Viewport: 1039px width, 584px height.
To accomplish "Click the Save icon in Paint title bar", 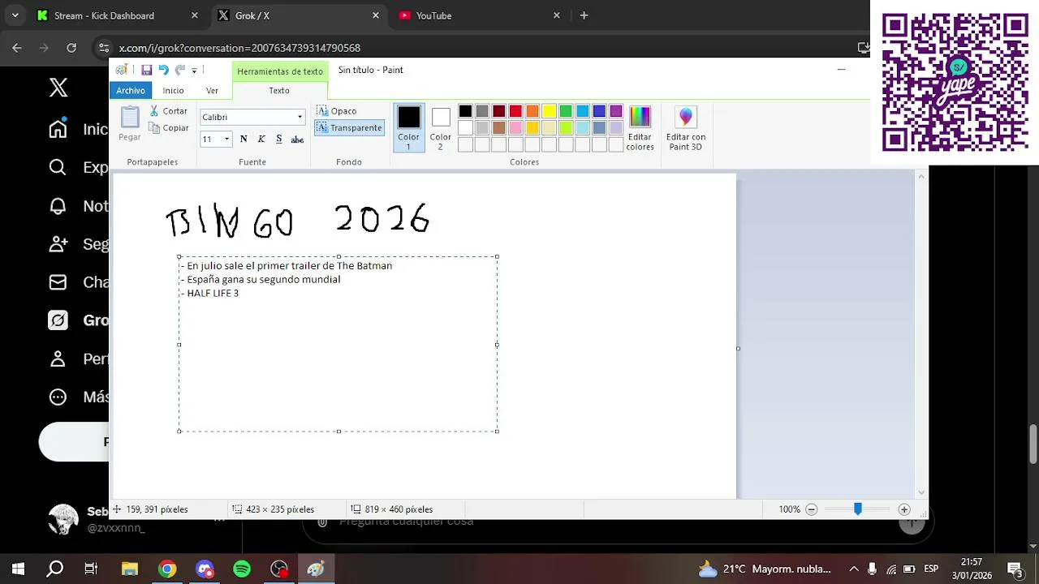I will [146, 71].
